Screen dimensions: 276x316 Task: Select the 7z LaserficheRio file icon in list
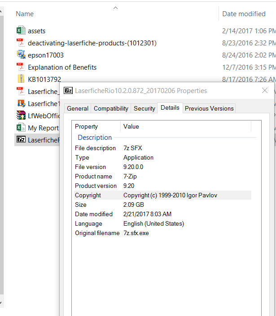[x=21, y=140]
